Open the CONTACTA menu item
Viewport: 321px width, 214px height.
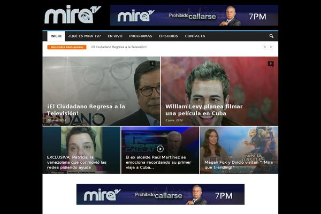coord(195,36)
